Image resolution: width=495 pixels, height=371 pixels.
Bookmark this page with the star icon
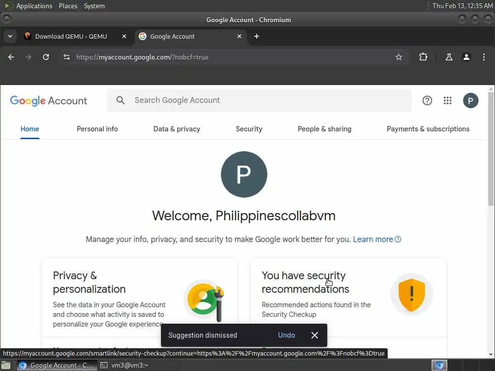point(399,57)
